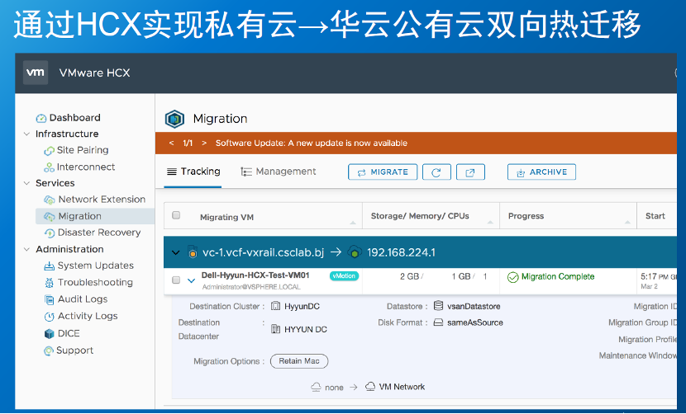Click the vMotion badge
This screenshot has height=414, width=686.
coord(344,276)
